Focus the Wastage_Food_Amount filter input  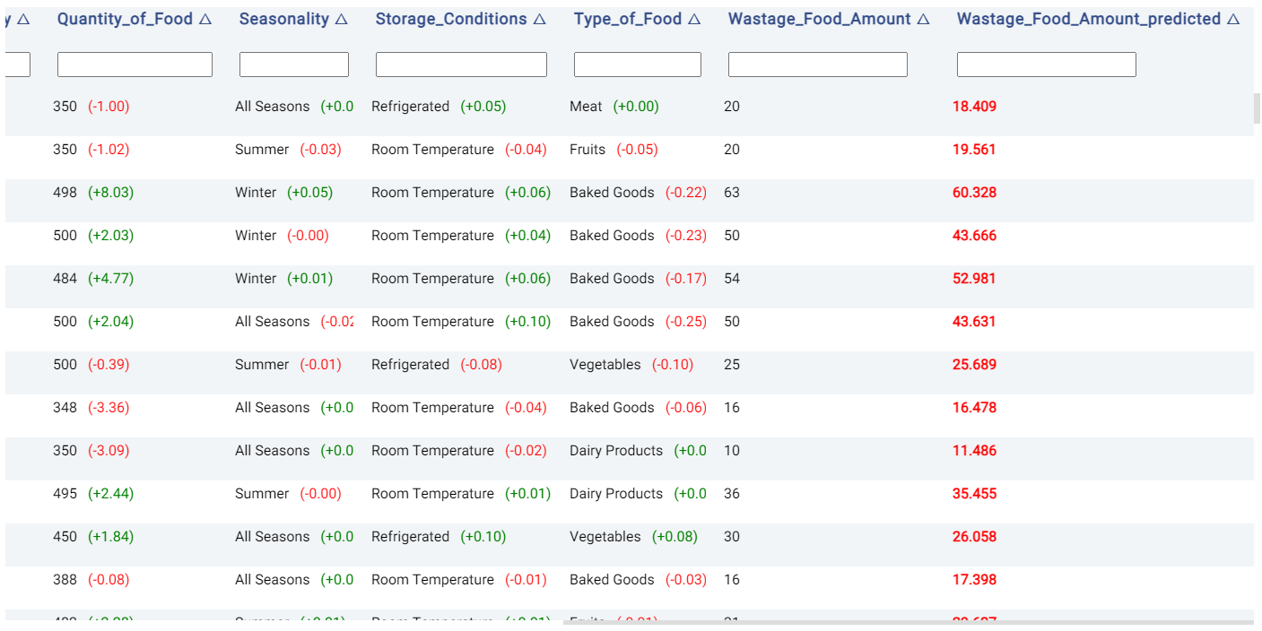click(x=818, y=65)
